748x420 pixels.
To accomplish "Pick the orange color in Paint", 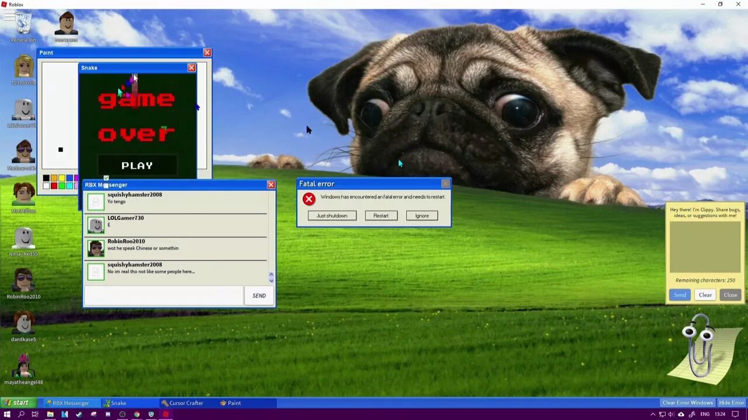I will coord(54,178).
